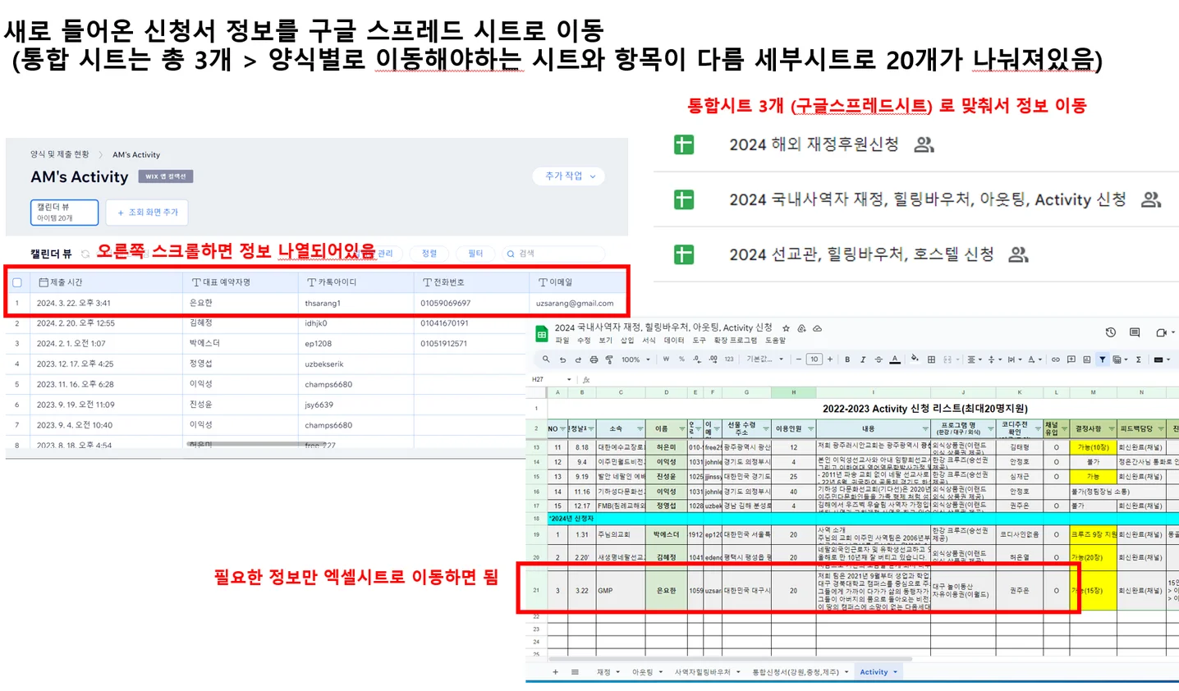Open the 추가 작업 dropdown in Wix

[x=570, y=176]
